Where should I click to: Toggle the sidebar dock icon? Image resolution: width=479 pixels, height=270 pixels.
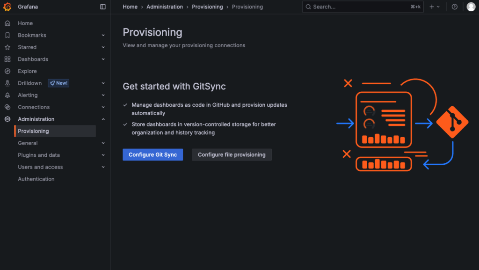pyautogui.click(x=103, y=7)
